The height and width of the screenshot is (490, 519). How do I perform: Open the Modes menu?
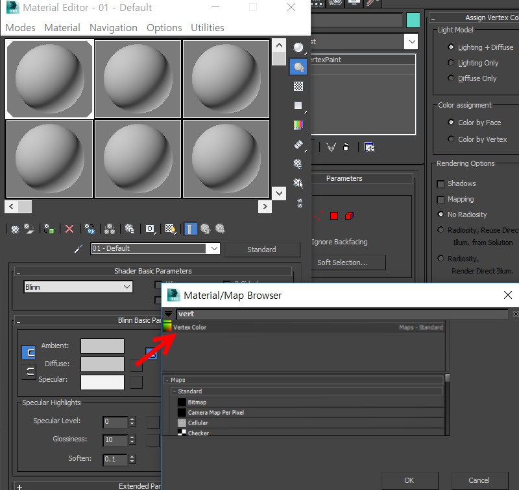21,28
